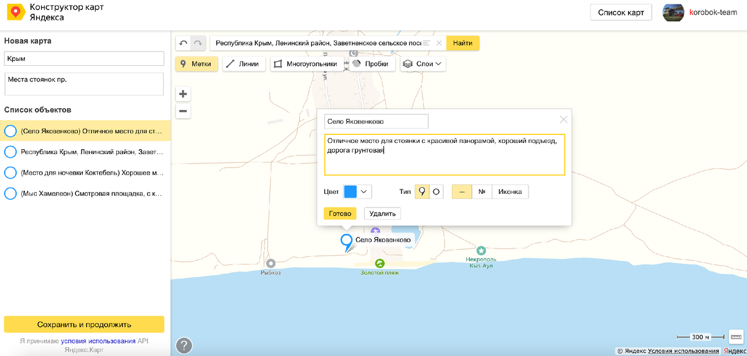Activate the ruler measuring tool
This screenshot has height=356, width=747.
coord(735,336)
